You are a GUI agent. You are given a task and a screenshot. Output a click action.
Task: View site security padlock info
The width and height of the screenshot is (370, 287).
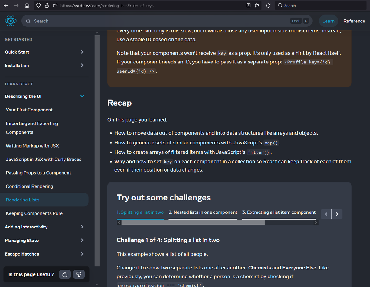pos(47,6)
